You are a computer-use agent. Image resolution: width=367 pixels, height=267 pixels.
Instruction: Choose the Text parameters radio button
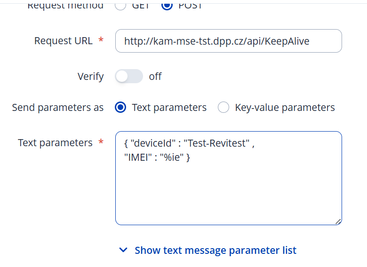pyautogui.click(x=121, y=108)
